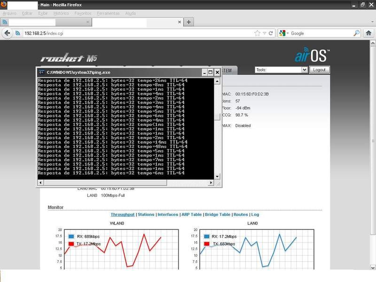Click console horizontal scrollbar right arrow
This screenshot has width=376, height=282.
click(x=211, y=183)
